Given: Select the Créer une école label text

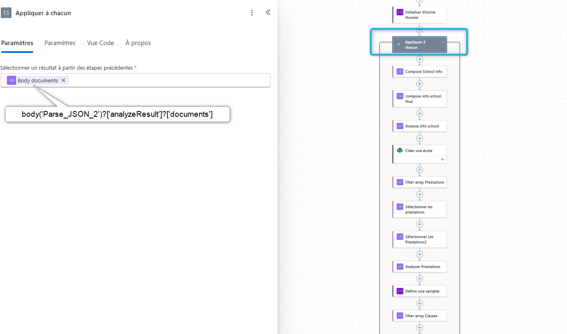Looking at the screenshot, I should pyautogui.click(x=418, y=151).
